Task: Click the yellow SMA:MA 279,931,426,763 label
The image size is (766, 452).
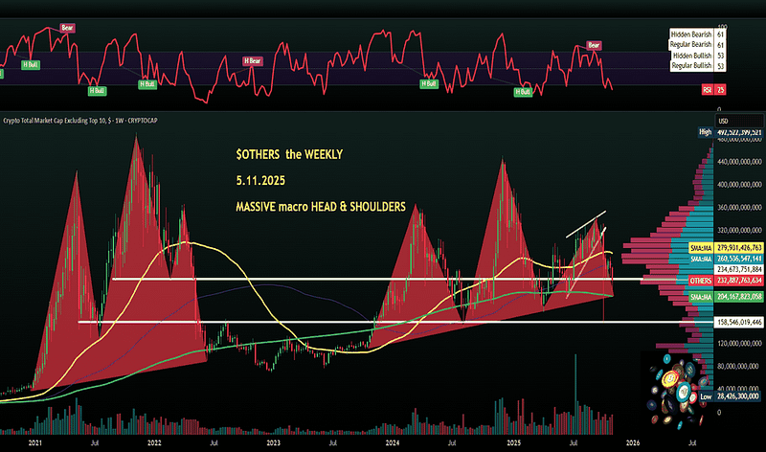Action: point(726,248)
